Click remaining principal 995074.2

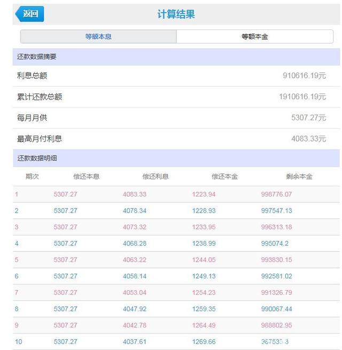[275, 243]
